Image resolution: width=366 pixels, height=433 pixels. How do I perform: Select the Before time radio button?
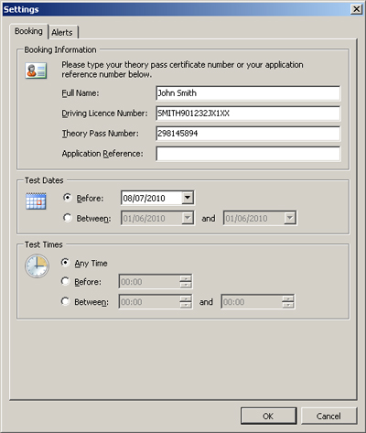(x=65, y=281)
